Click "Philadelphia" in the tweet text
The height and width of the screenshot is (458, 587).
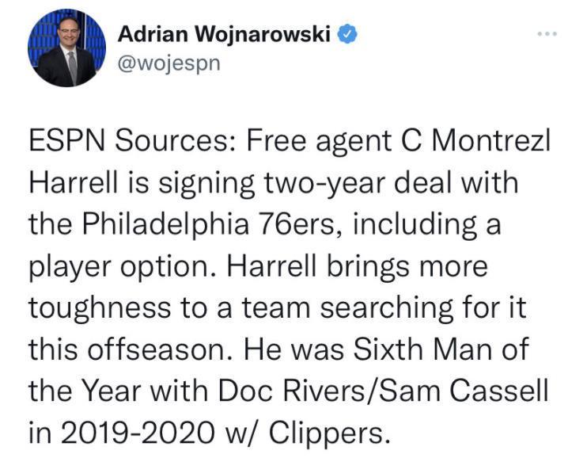[x=165, y=224]
